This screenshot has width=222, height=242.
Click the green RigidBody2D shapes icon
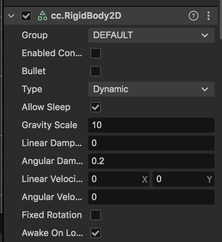click(43, 16)
